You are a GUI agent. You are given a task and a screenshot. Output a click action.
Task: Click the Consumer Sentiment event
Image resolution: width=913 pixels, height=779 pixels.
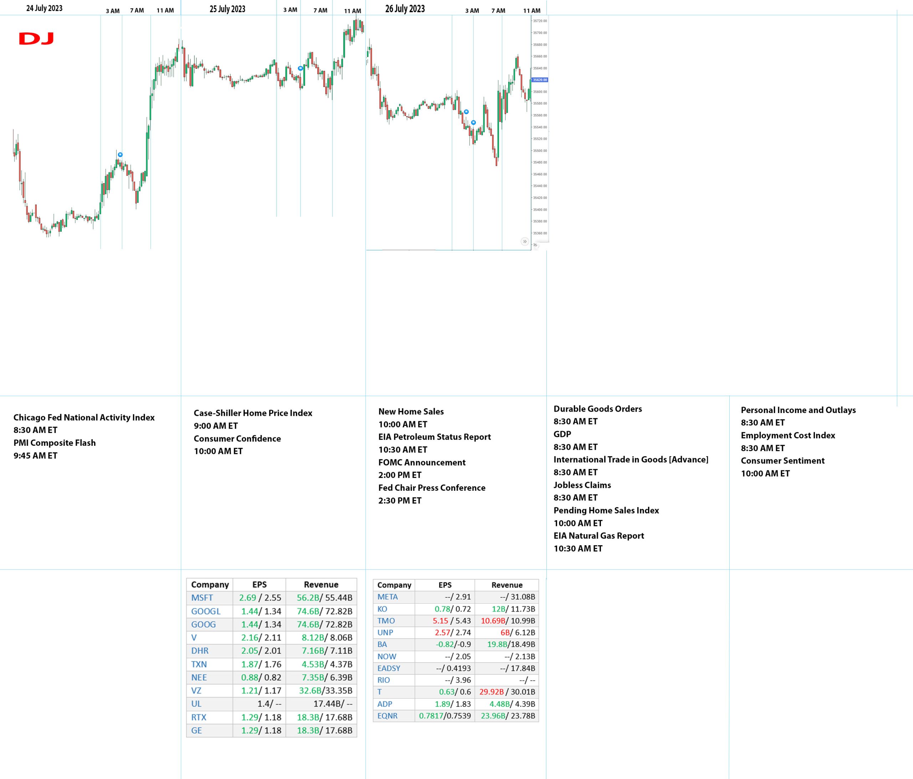click(782, 461)
